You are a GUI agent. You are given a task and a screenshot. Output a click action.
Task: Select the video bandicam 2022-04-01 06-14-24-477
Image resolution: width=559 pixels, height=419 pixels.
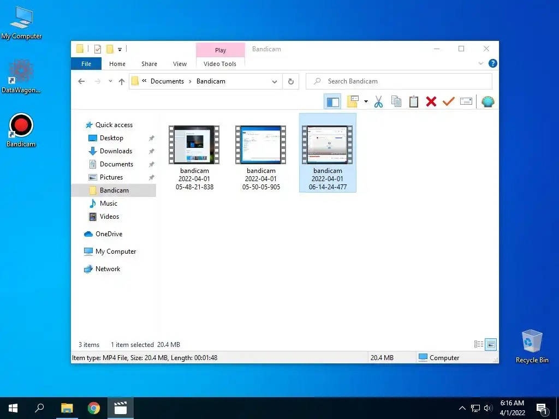click(x=328, y=153)
